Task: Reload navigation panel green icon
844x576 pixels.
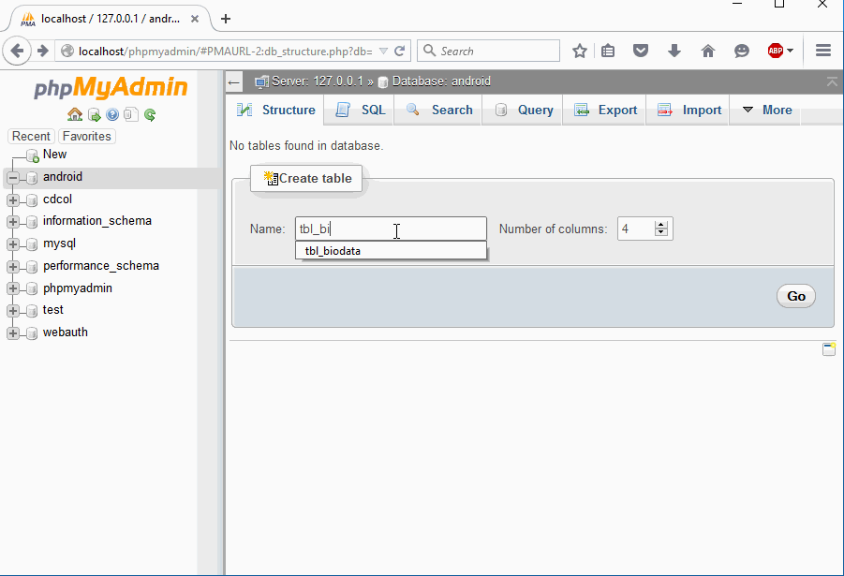Action: 150,114
